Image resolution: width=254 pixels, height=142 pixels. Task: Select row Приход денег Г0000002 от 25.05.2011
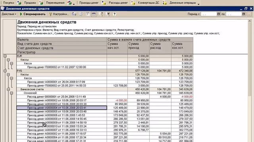pos(62,86)
